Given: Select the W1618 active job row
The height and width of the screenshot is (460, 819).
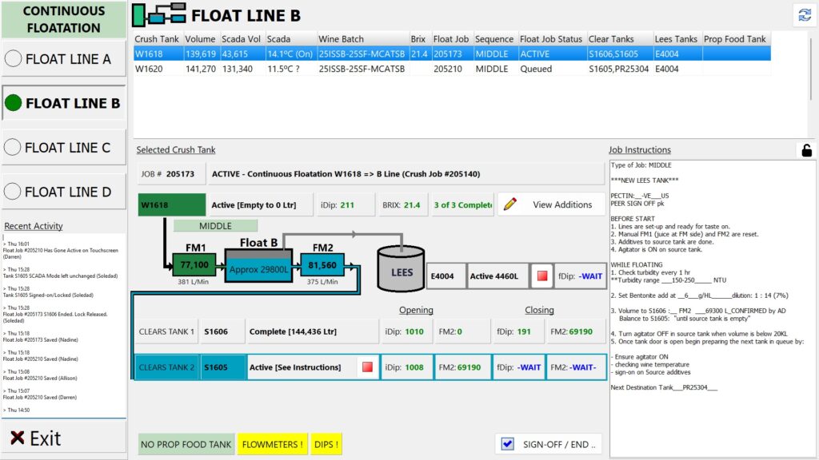Looking at the screenshot, I should pyautogui.click(x=452, y=54).
